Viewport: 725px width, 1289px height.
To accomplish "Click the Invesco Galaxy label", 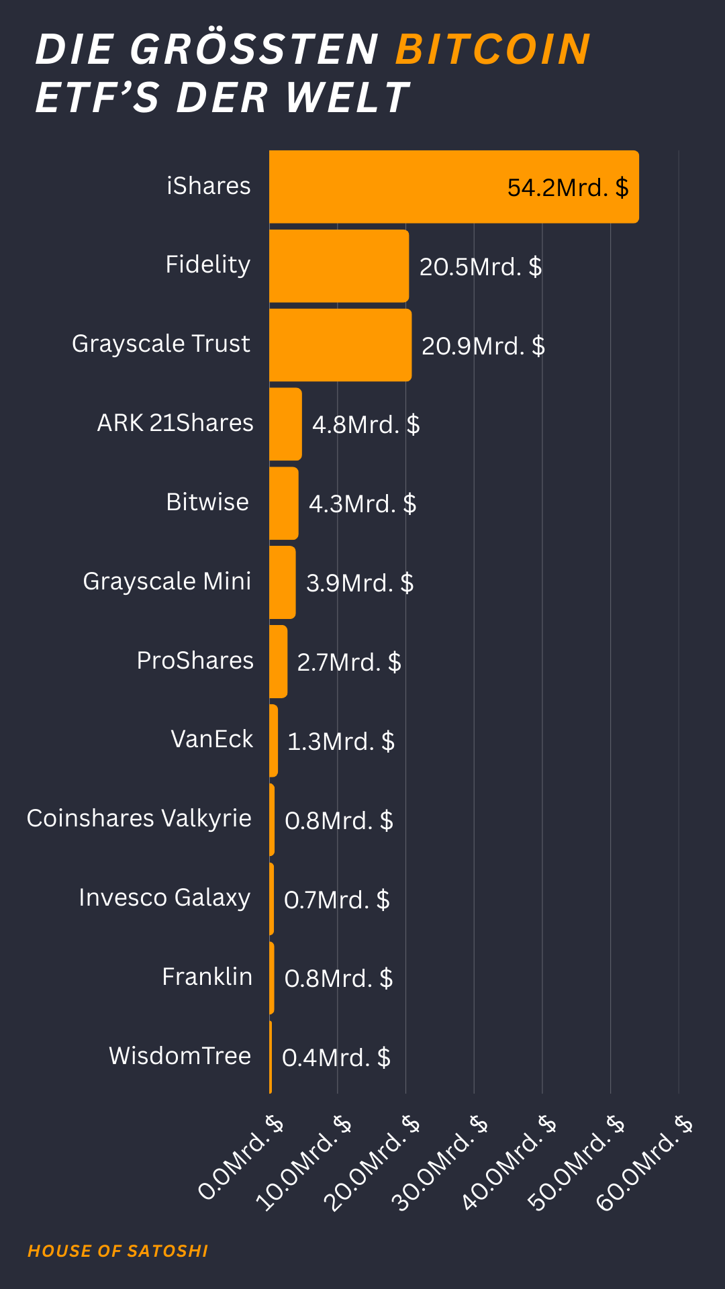I will click(164, 898).
